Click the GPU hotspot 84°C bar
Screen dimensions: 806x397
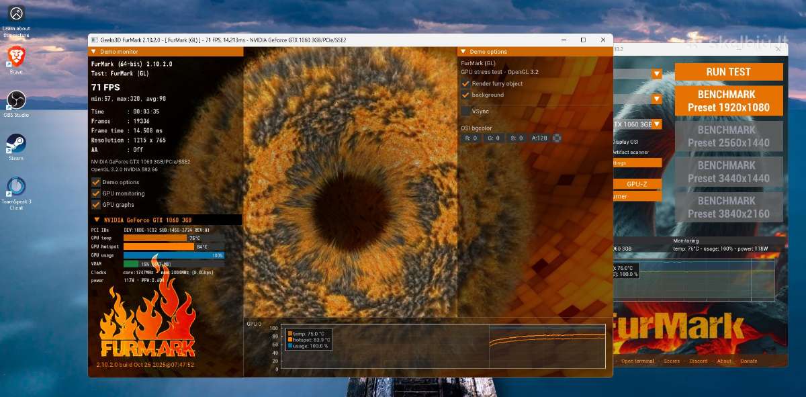click(x=174, y=247)
